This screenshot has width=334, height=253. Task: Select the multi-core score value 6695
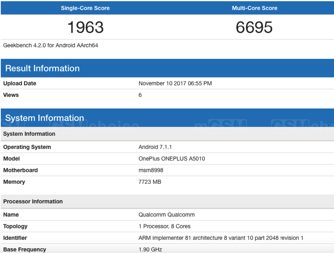point(254,27)
